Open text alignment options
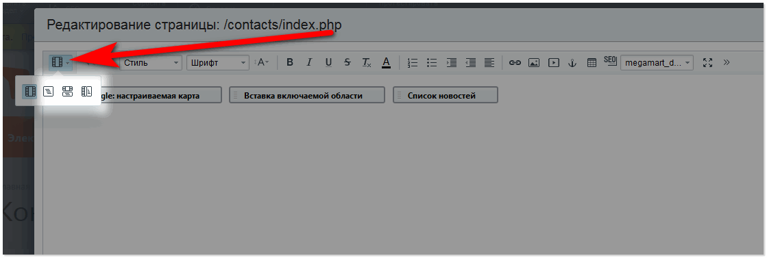Viewport: 767px width, 258px height. pos(489,62)
